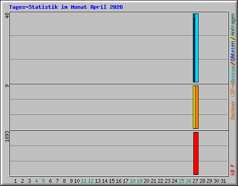
Task: Click green day label 12
Action: coord(91,181)
